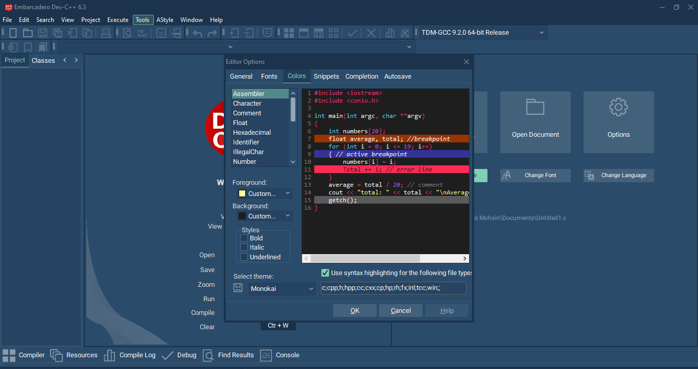Select Hexadecimal in the element list

[x=261, y=133]
